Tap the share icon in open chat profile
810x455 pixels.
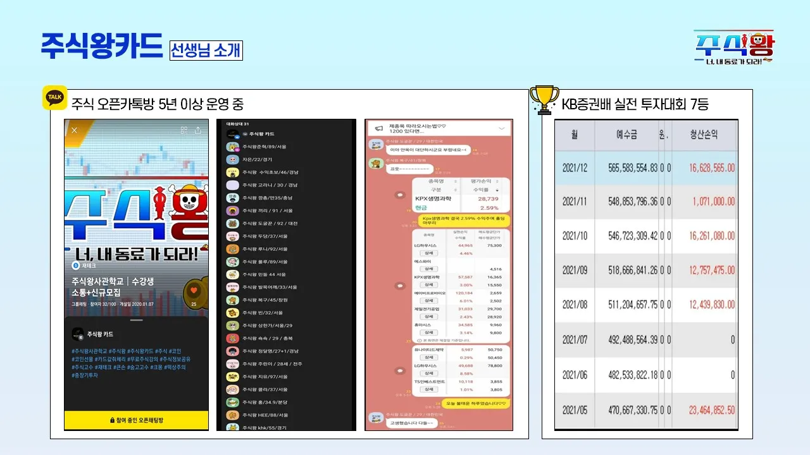[x=198, y=130]
